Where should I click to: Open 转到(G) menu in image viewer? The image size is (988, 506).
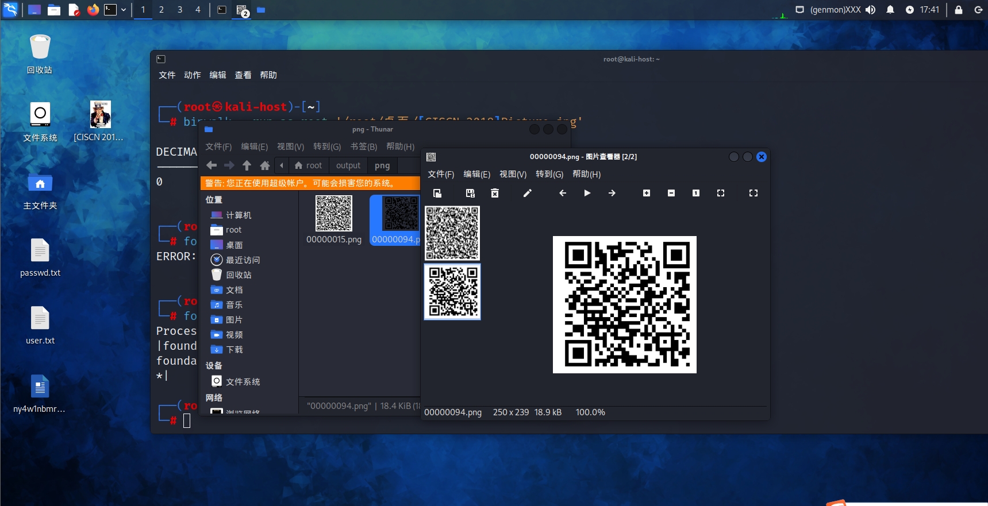[x=549, y=174]
